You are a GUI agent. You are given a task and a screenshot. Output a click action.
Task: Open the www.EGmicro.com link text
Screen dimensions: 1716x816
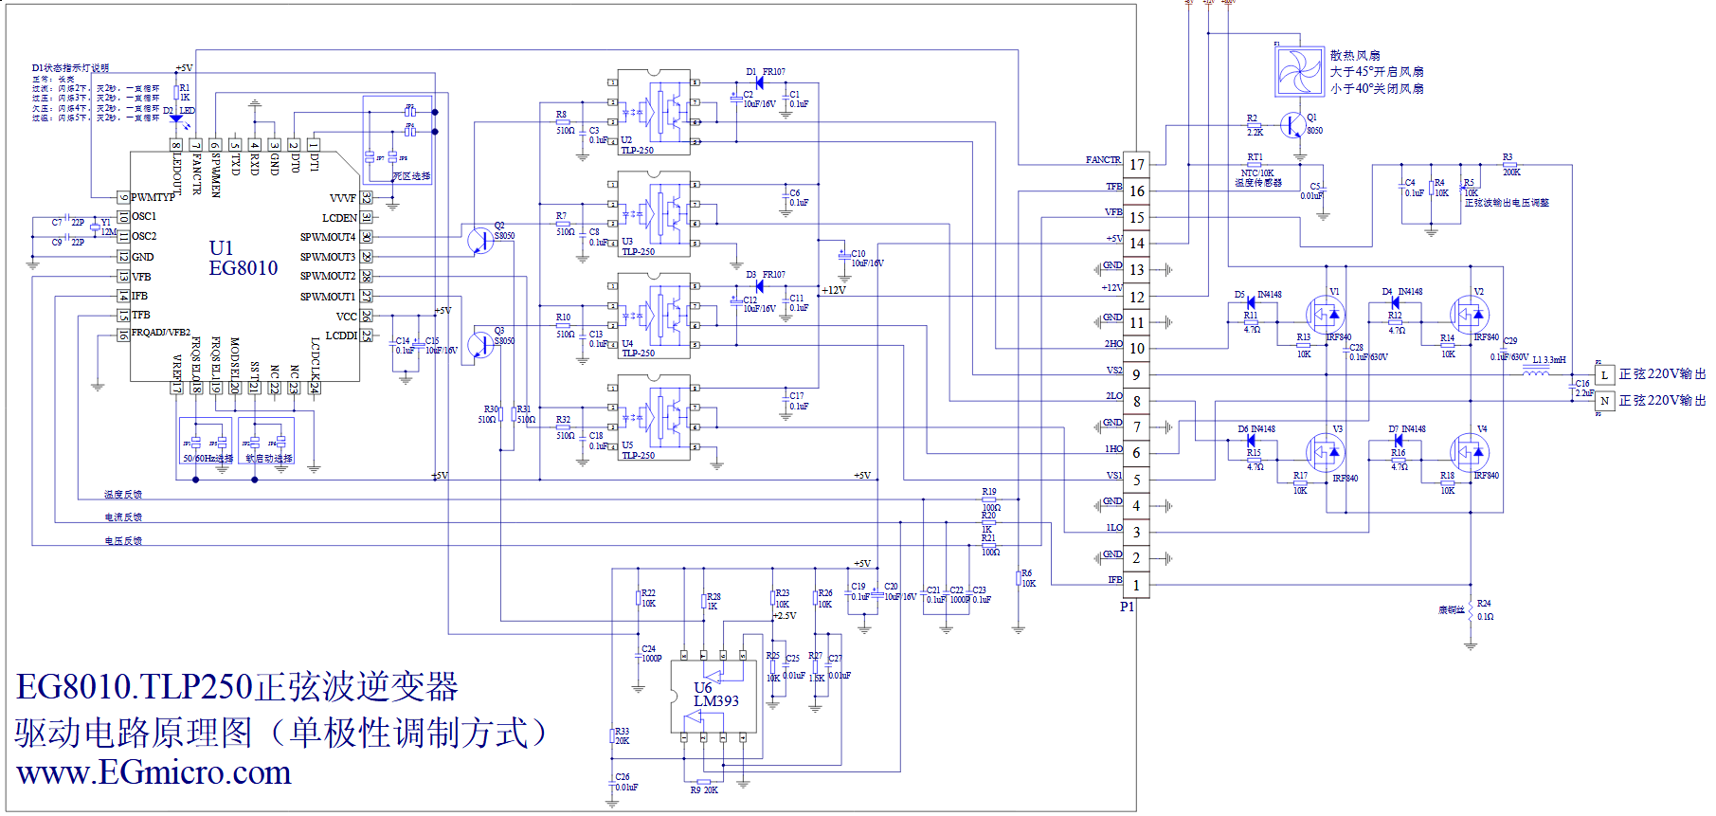(154, 772)
